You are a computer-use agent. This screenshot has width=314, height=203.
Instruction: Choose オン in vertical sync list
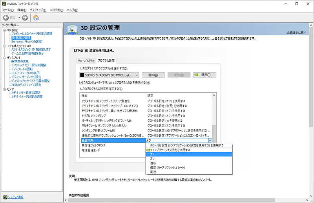point(189,159)
